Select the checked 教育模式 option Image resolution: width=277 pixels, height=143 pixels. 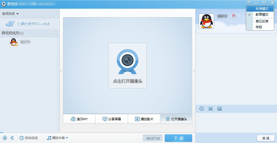click(x=262, y=15)
